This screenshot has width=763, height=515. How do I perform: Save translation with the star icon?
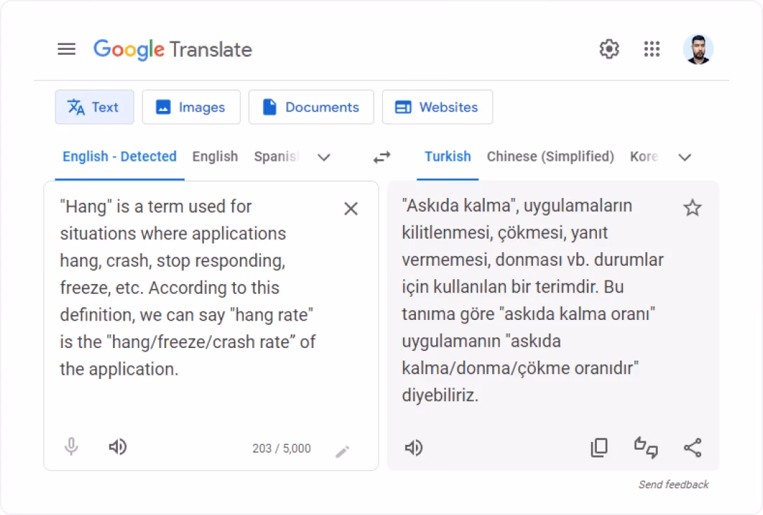pyautogui.click(x=692, y=208)
